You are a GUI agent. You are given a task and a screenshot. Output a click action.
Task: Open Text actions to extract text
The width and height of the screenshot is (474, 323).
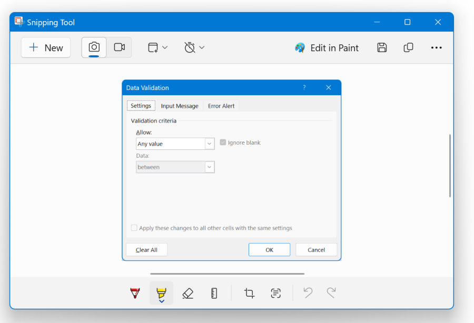[x=275, y=293]
